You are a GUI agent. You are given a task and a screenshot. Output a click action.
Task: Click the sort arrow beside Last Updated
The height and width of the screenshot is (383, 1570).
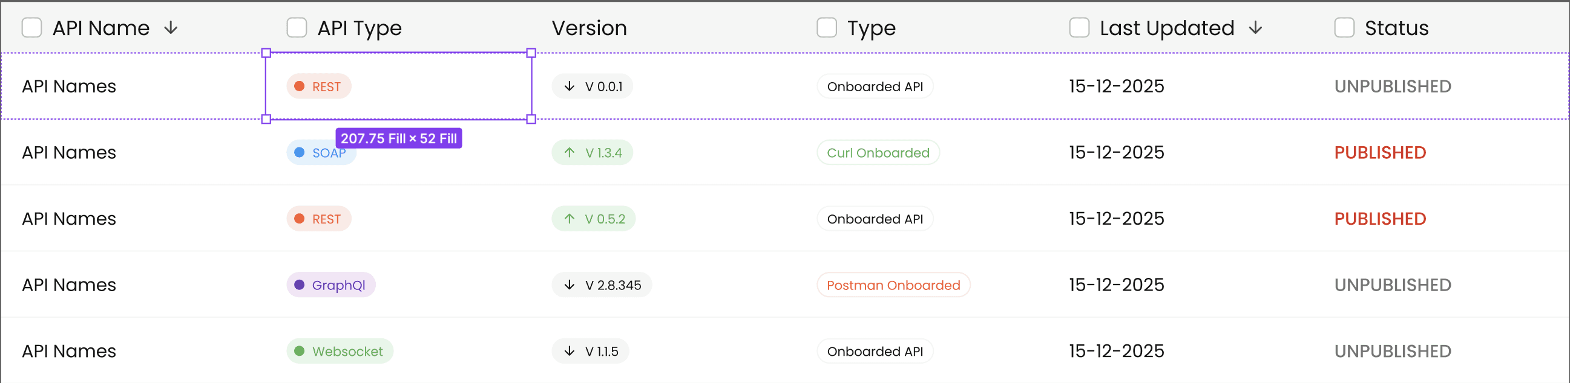coord(1255,28)
